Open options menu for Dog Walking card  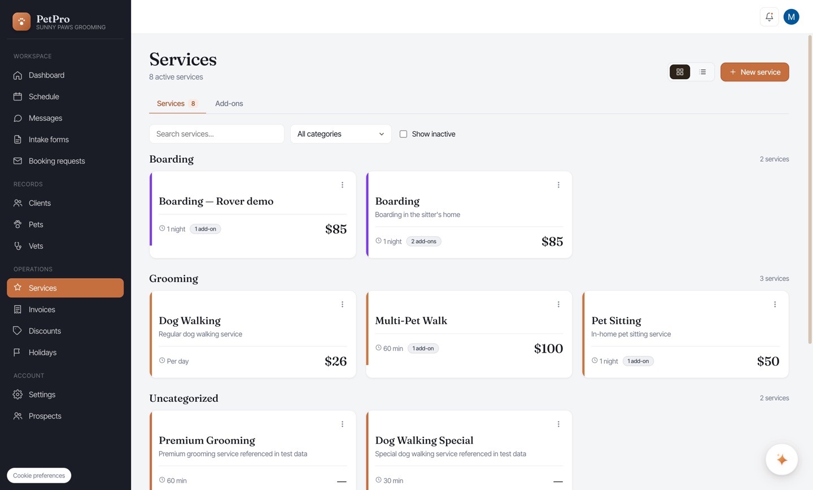point(342,304)
